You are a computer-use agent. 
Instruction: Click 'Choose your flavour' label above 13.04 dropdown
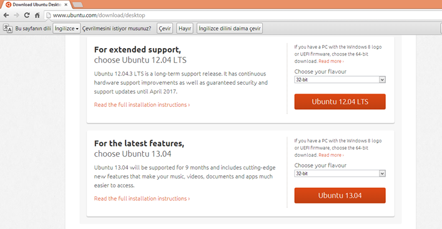(x=320, y=165)
